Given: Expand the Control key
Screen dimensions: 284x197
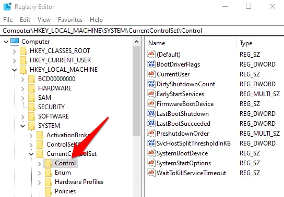Looking at the screenshot, I should [x=40, y=163].
